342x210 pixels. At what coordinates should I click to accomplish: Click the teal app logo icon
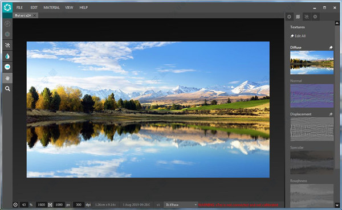click(7, 7)
